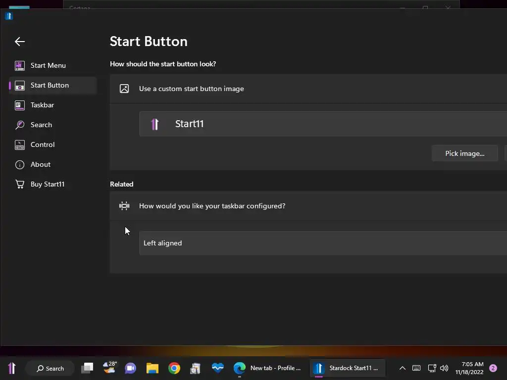Viewport: 507px width, 380px height.
Task: Click the shopping cart icon
Action: coord(20,184)
